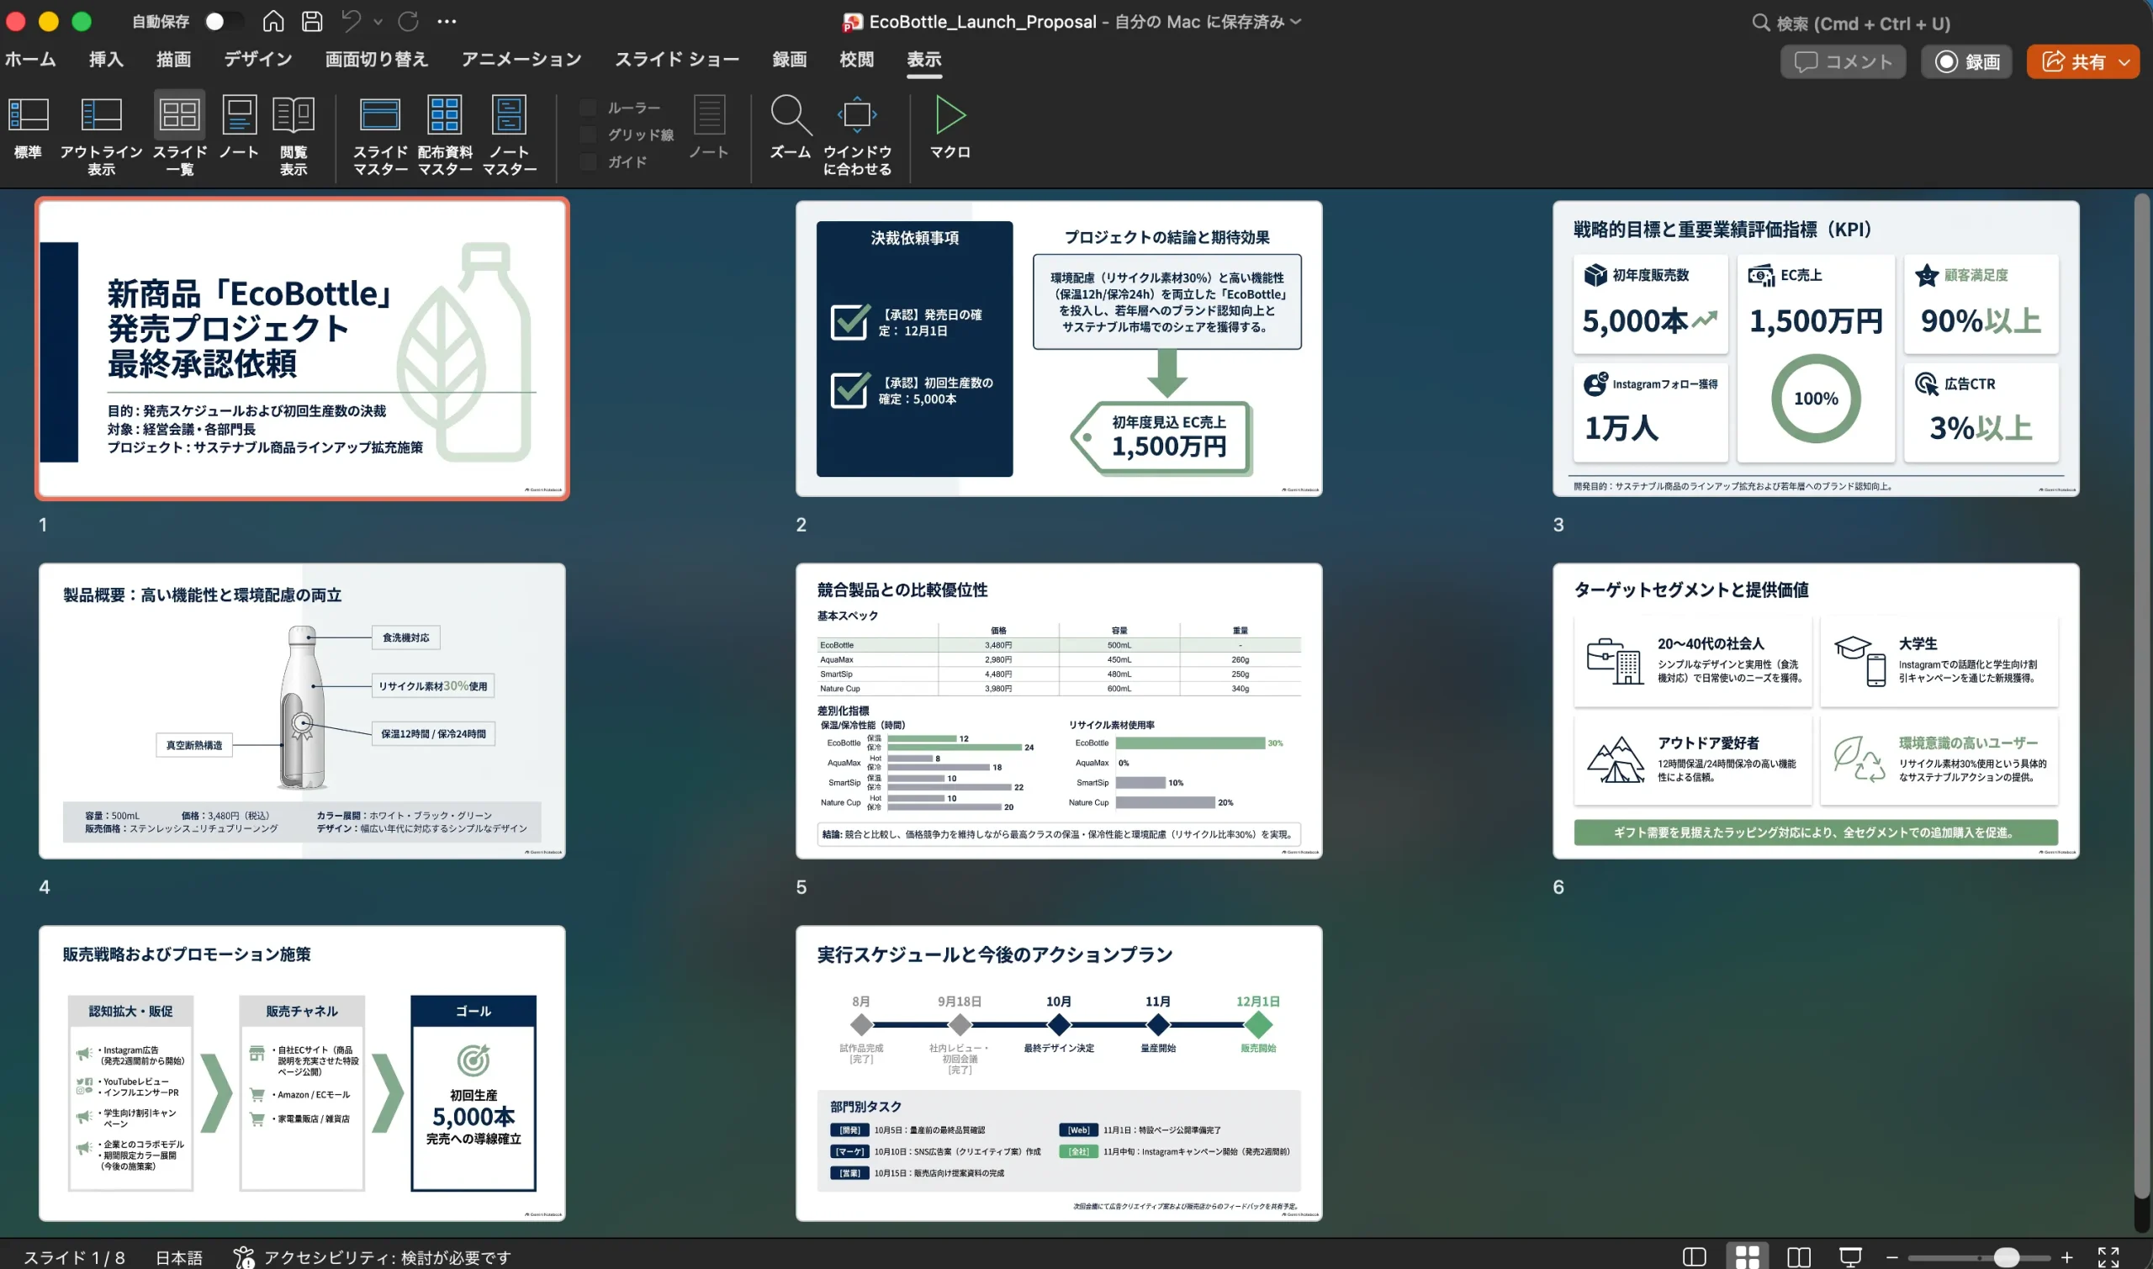2153x1269 pixels.
Task: Click the 録画 record button at top right
Action: pyautogui.click(x=1966, y=61)
